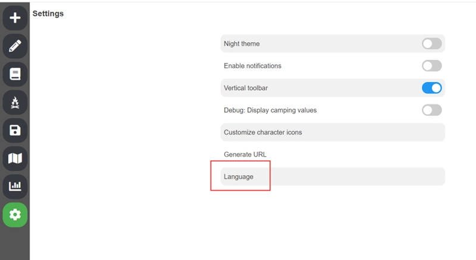Select the campfire icon

tap(15, 102)
